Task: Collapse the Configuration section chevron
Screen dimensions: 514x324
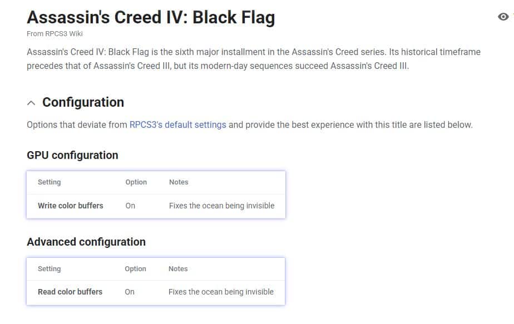Action: click(31, 103)
